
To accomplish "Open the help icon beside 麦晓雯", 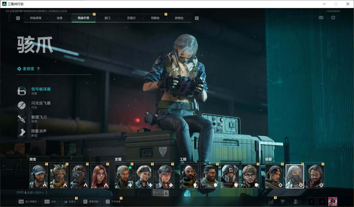I will tap(38, 69).
